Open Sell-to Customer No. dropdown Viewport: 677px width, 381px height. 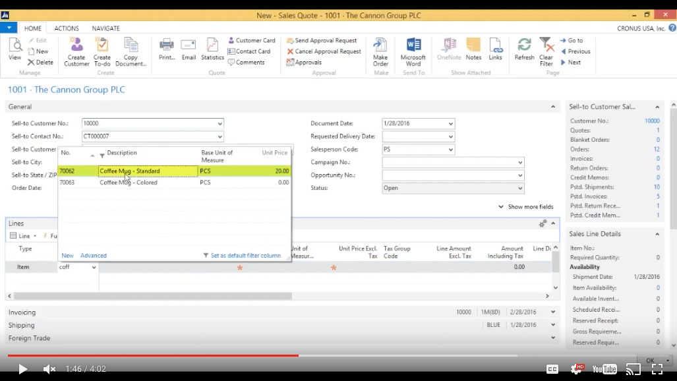(x=220, y=123)
